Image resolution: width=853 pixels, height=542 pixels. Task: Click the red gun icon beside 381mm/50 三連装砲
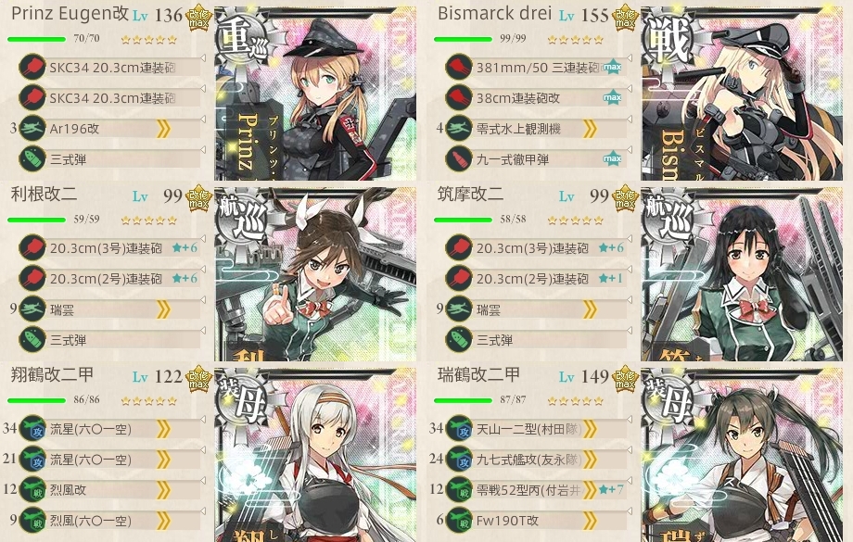pos(459,67)
